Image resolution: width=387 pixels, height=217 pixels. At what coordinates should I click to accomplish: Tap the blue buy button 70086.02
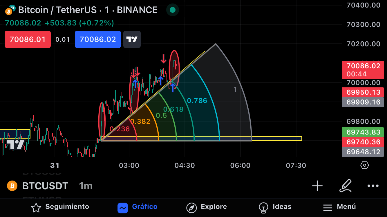click(x=98, y=39)
